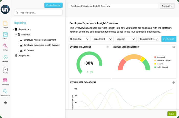The image size is (179, 118).
Task: Open the Administration hammer icon
Action: [x=5, y=91]
